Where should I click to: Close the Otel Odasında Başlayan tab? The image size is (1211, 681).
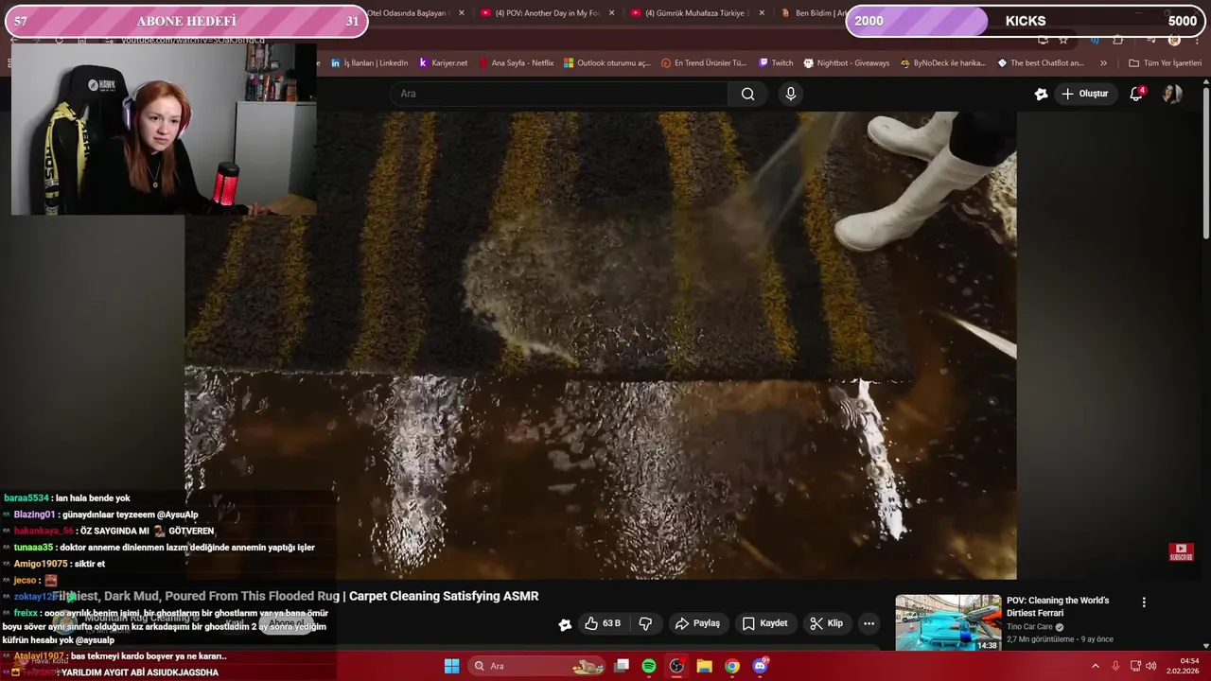(x=462, y=13)
